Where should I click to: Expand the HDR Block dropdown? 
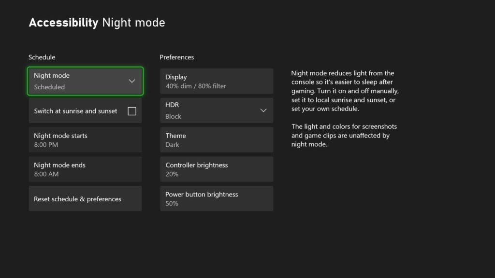point(217,111)
